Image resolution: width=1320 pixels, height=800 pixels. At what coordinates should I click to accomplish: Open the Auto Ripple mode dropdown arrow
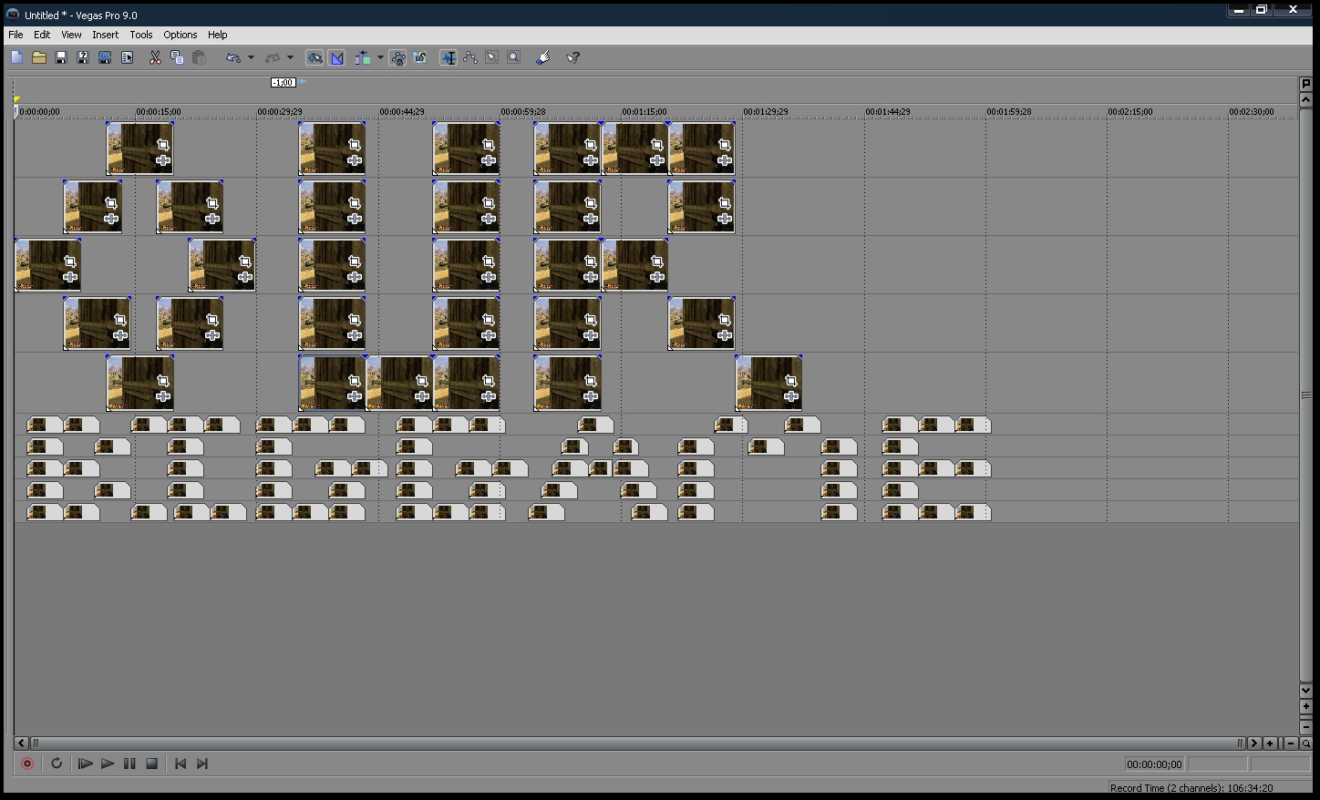(x=380, y=57)
